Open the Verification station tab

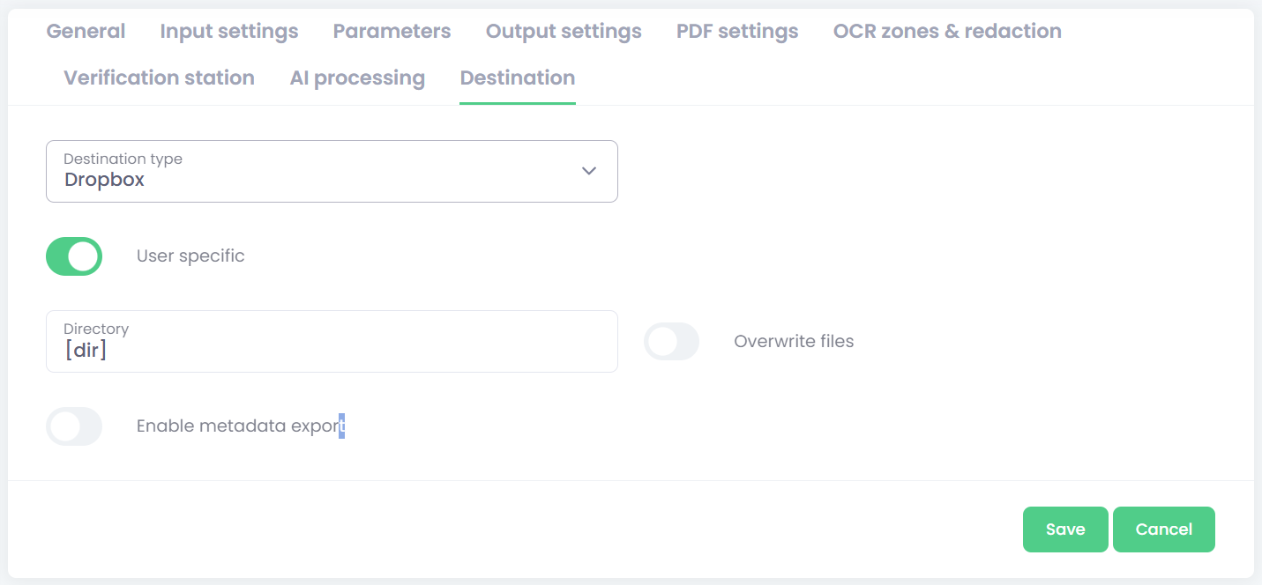(x=159, y=78)
